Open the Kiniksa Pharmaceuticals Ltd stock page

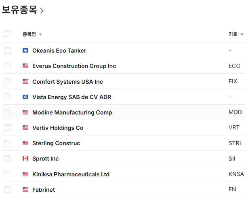(x=71, y=174)
